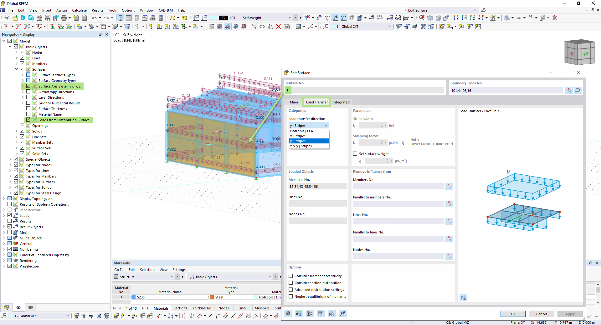Screen dimensions: 601x325
Task: Click the Loaded Objects Members No. field
Action: (317, 187)
